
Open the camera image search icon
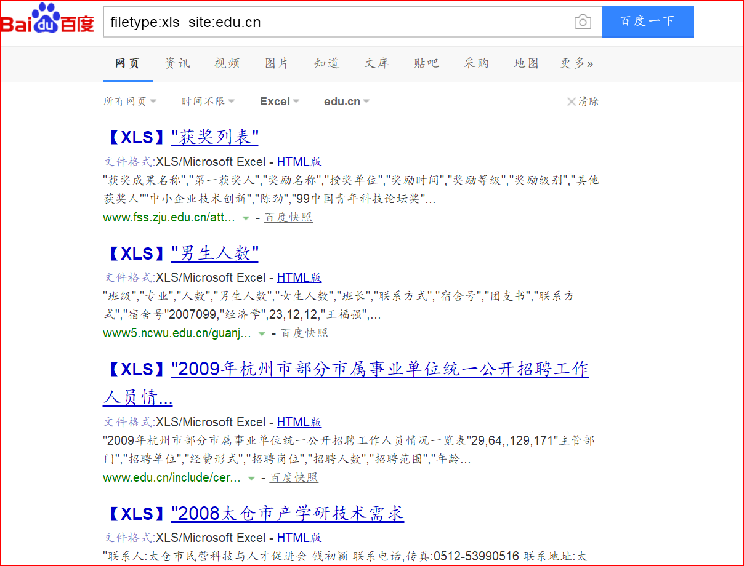point(583,22)
